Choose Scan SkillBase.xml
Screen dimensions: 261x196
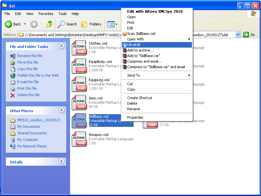click(x=157, y=34)
